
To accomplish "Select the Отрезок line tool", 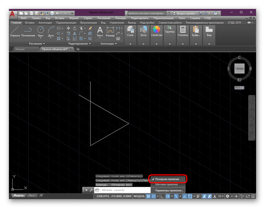I will [x=15, y=32].
